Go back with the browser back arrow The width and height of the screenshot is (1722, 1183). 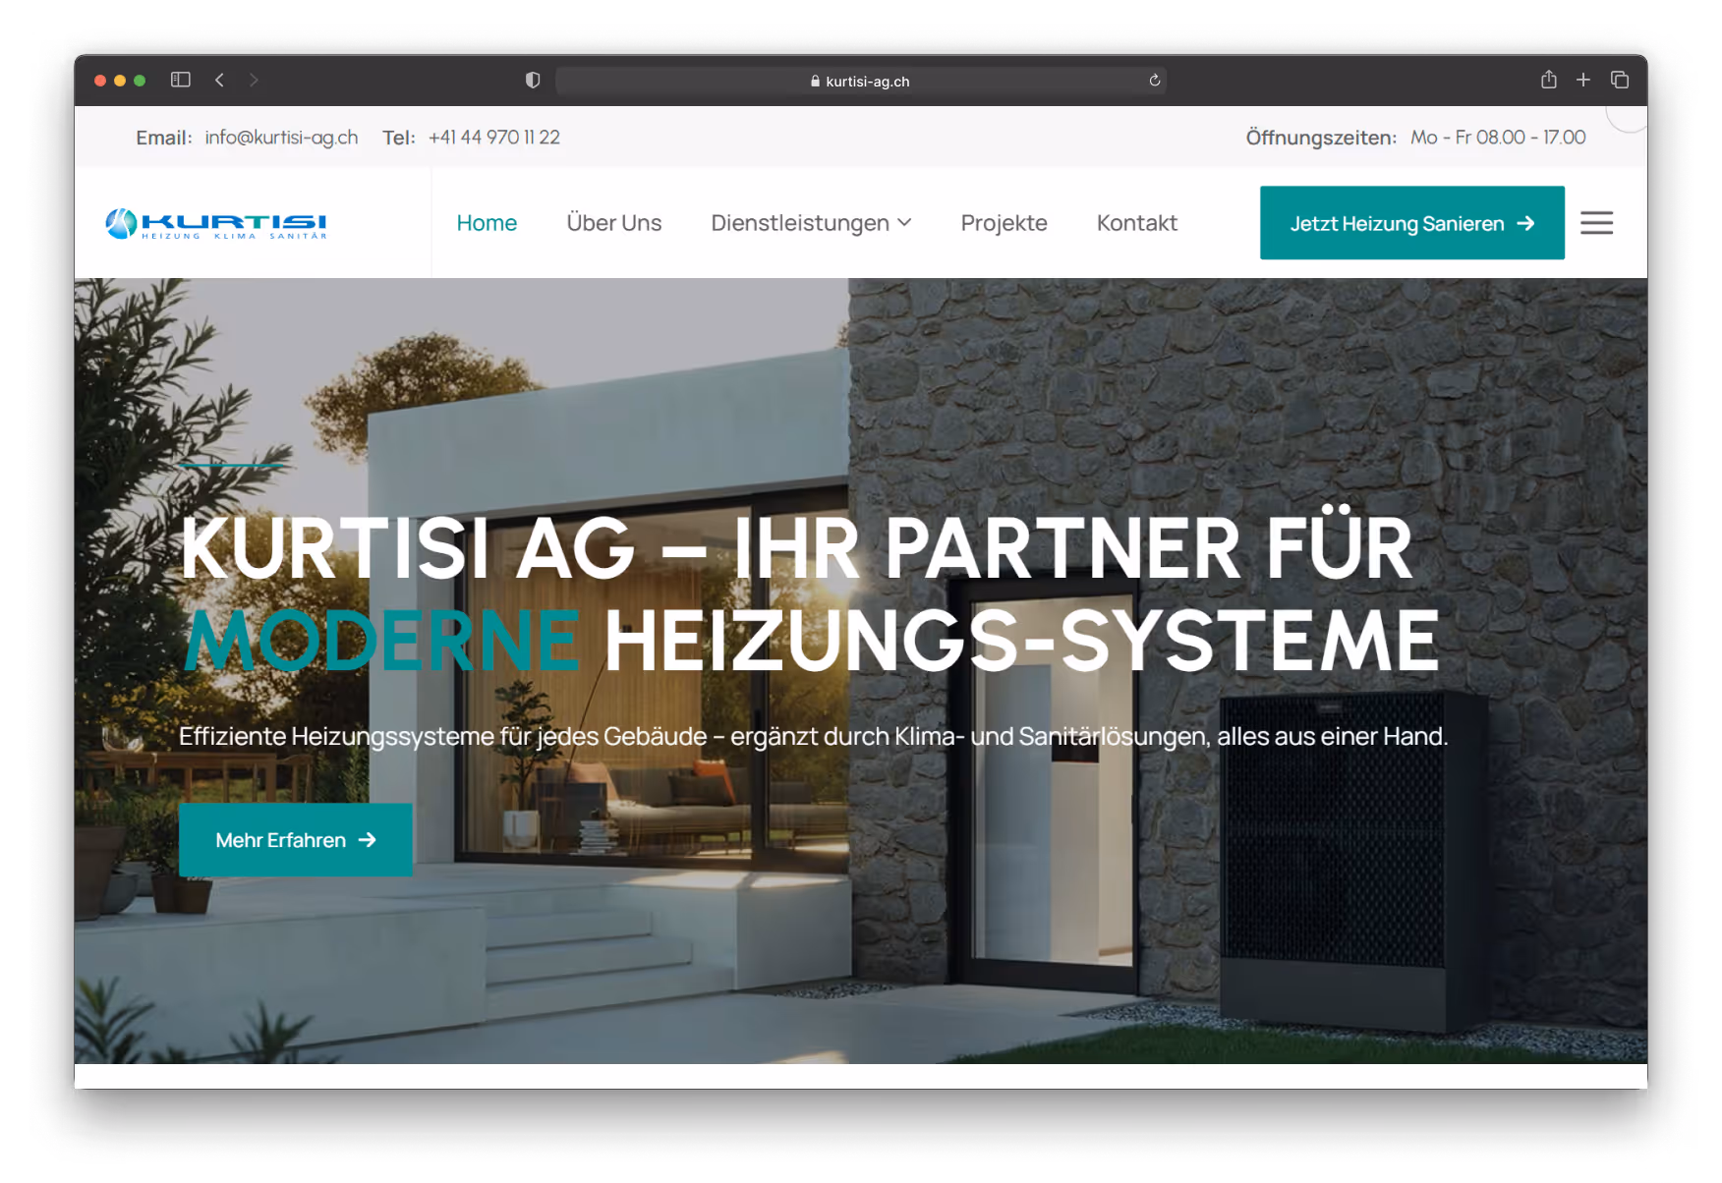tap(220, 80)
